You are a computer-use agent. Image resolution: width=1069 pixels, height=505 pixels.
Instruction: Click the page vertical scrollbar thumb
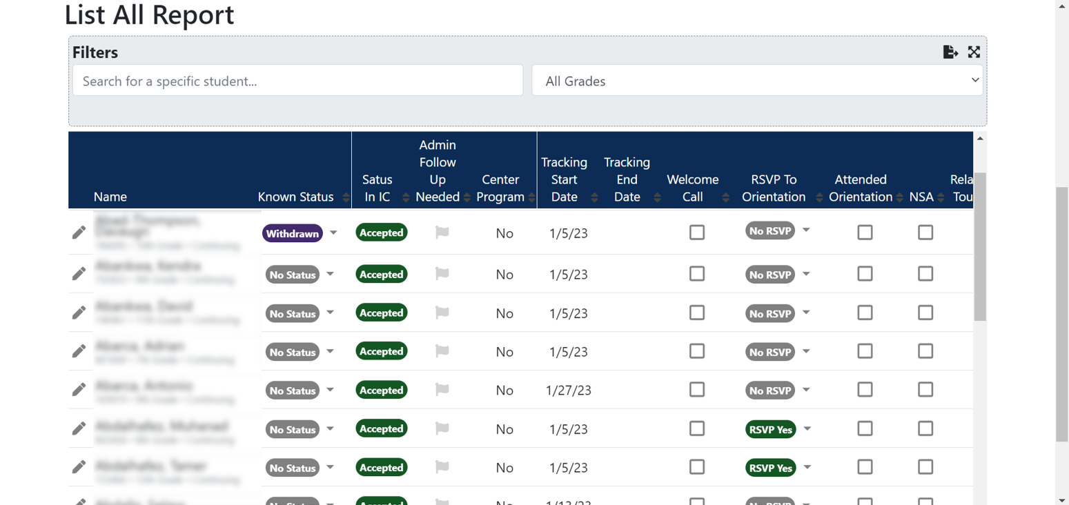1062,314
